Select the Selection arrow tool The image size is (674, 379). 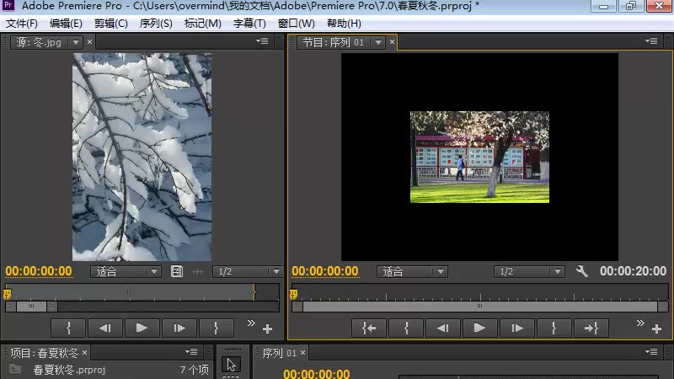coord(231,365)
